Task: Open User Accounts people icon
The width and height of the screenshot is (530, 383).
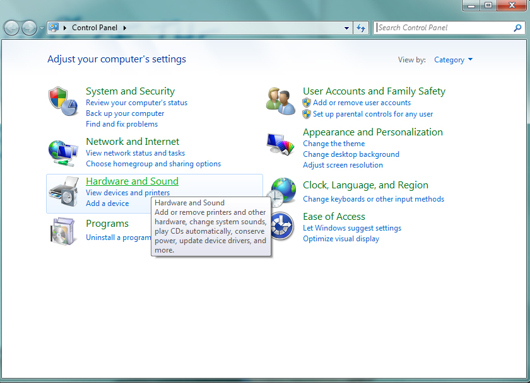Action: pyautogui.click(x=280, y=101)
